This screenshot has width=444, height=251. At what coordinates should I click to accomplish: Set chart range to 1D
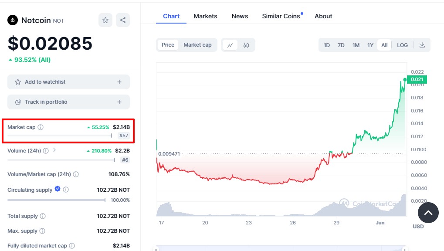pos(326,45)
